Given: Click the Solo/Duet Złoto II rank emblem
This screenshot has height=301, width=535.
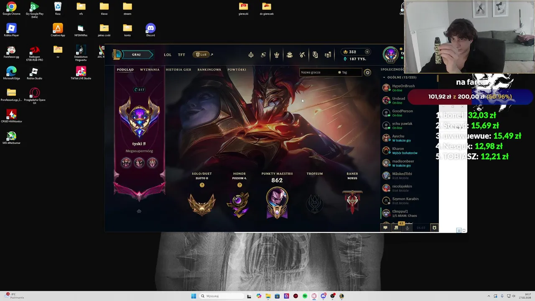Looking at the screenshot, I should 202,204.
